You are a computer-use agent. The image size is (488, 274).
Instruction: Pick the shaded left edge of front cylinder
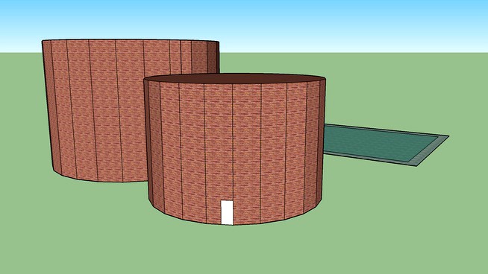click(150, 143)
